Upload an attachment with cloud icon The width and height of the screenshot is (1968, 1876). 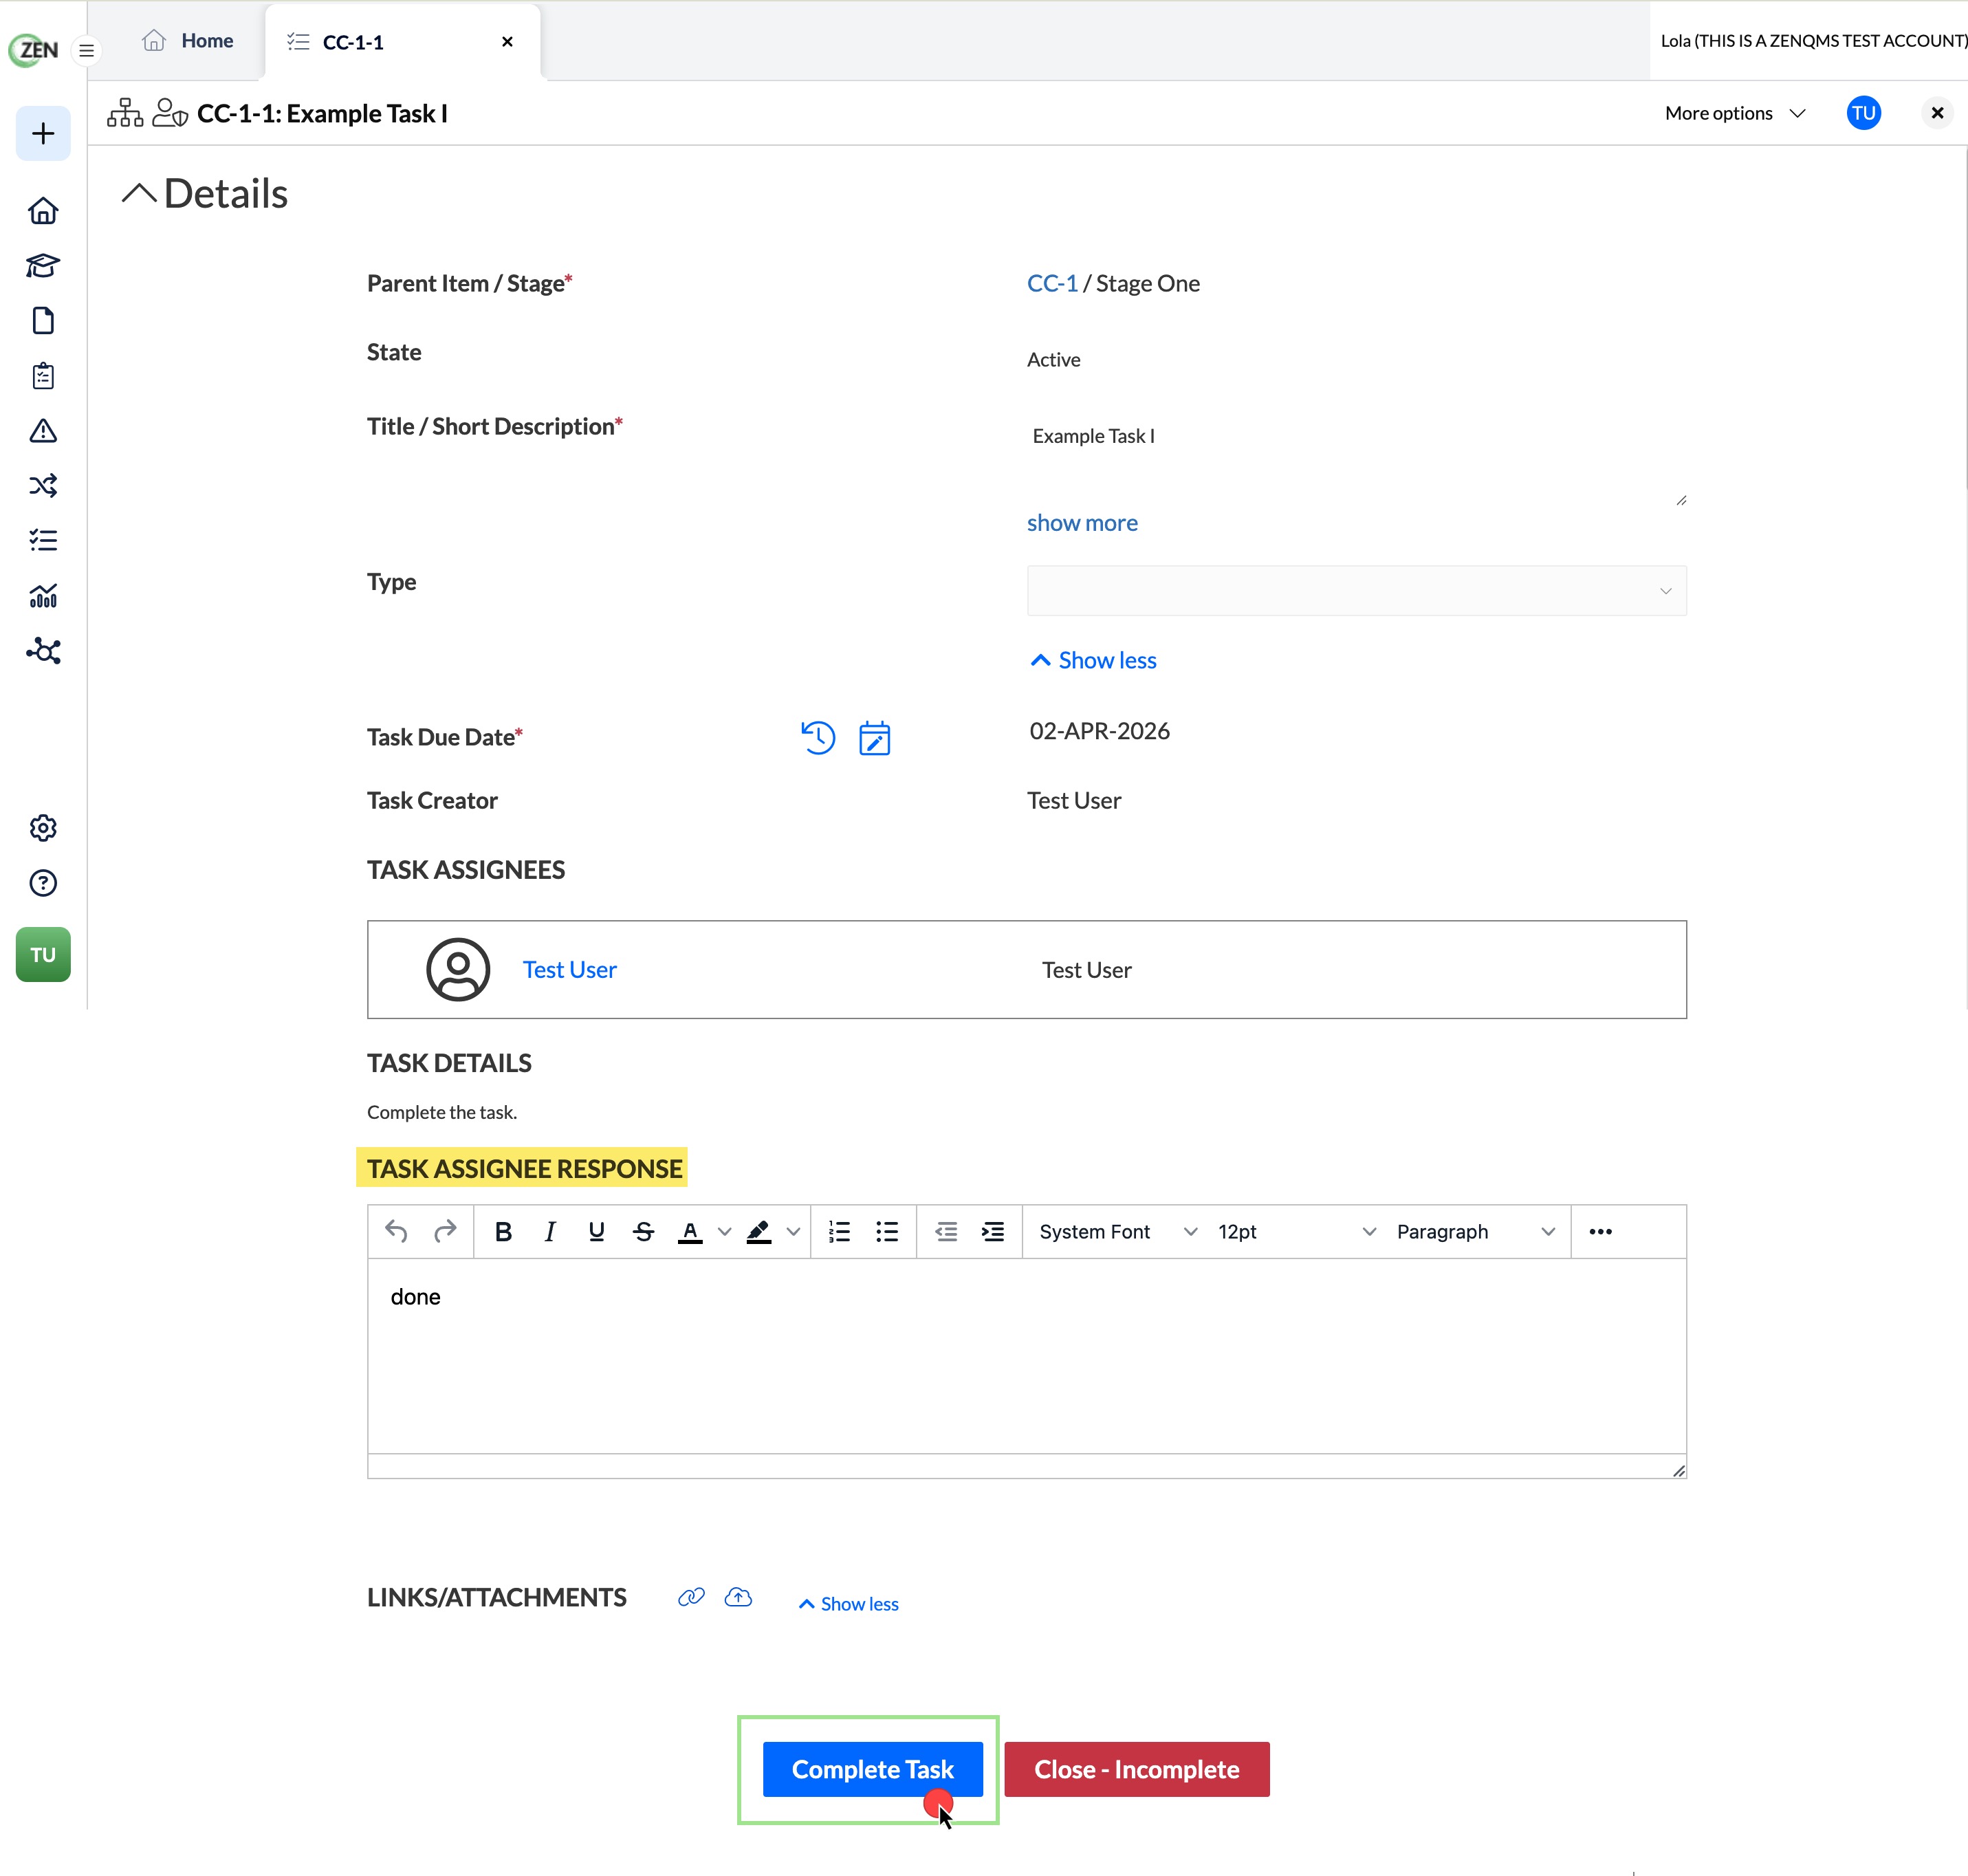[x=738, y=1597]
